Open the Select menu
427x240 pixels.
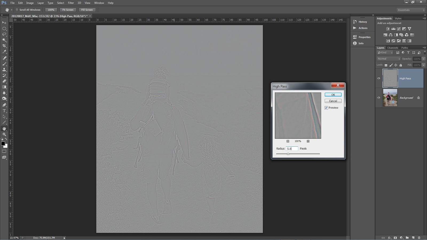coord(61,3)
